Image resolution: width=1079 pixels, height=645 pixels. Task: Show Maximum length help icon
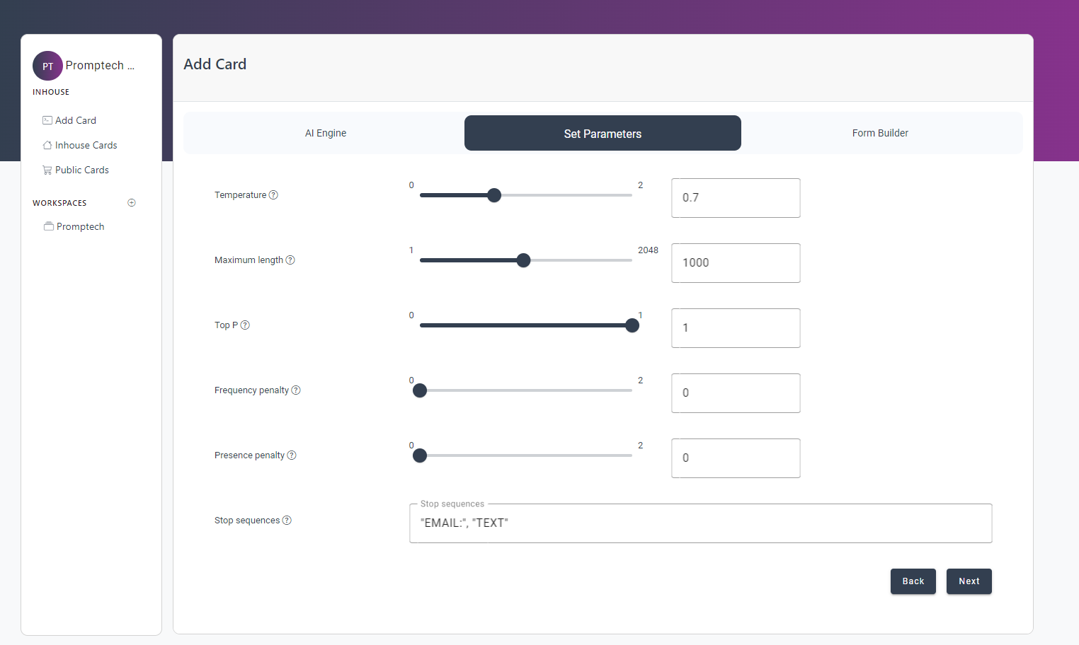coord(290,260)
